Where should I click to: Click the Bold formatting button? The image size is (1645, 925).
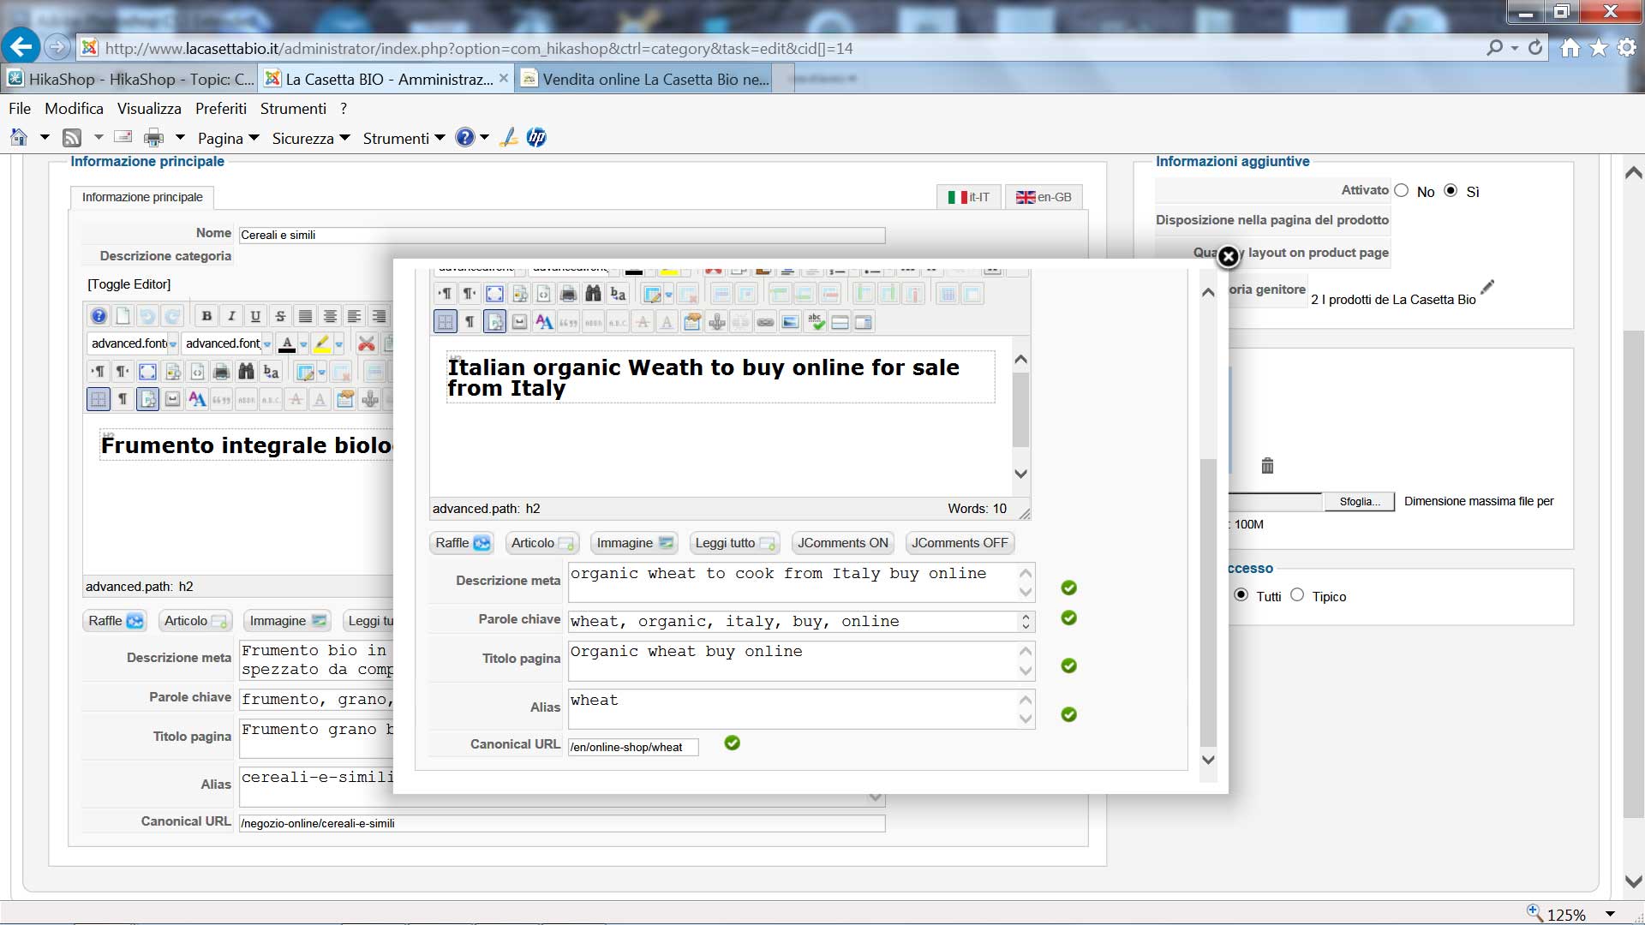[x=206, y=316]
